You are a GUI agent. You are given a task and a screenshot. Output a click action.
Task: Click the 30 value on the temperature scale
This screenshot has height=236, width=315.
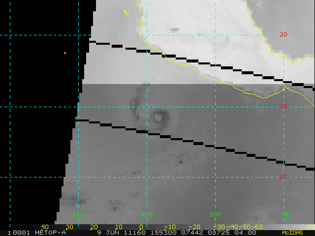click(69, 227)
